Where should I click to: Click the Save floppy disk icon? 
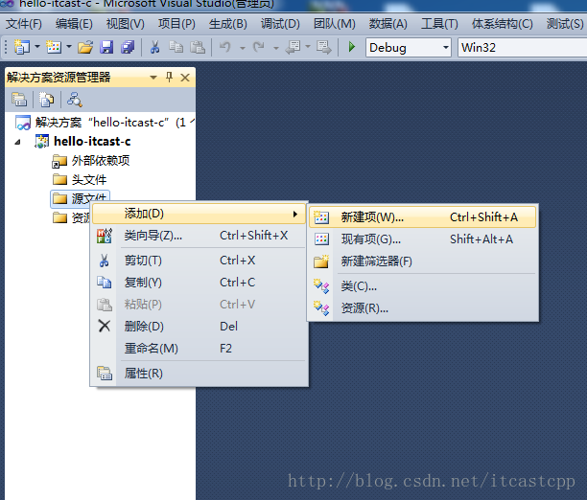coord(106,47)
